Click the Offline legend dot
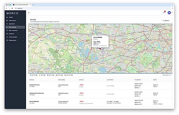The width and height of the screenshot is (179, 115). coord(56,75)
